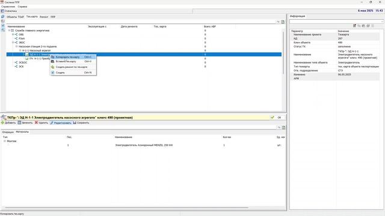This screenshot has width=385, height=216.
Task: Expand the ОВБ tree node
Action: (13, 35)
